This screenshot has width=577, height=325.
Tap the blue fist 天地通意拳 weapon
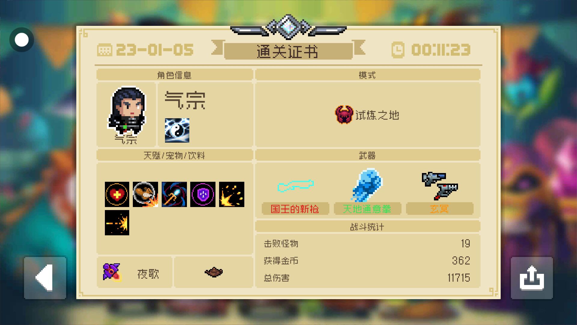(x=367, y=185)
